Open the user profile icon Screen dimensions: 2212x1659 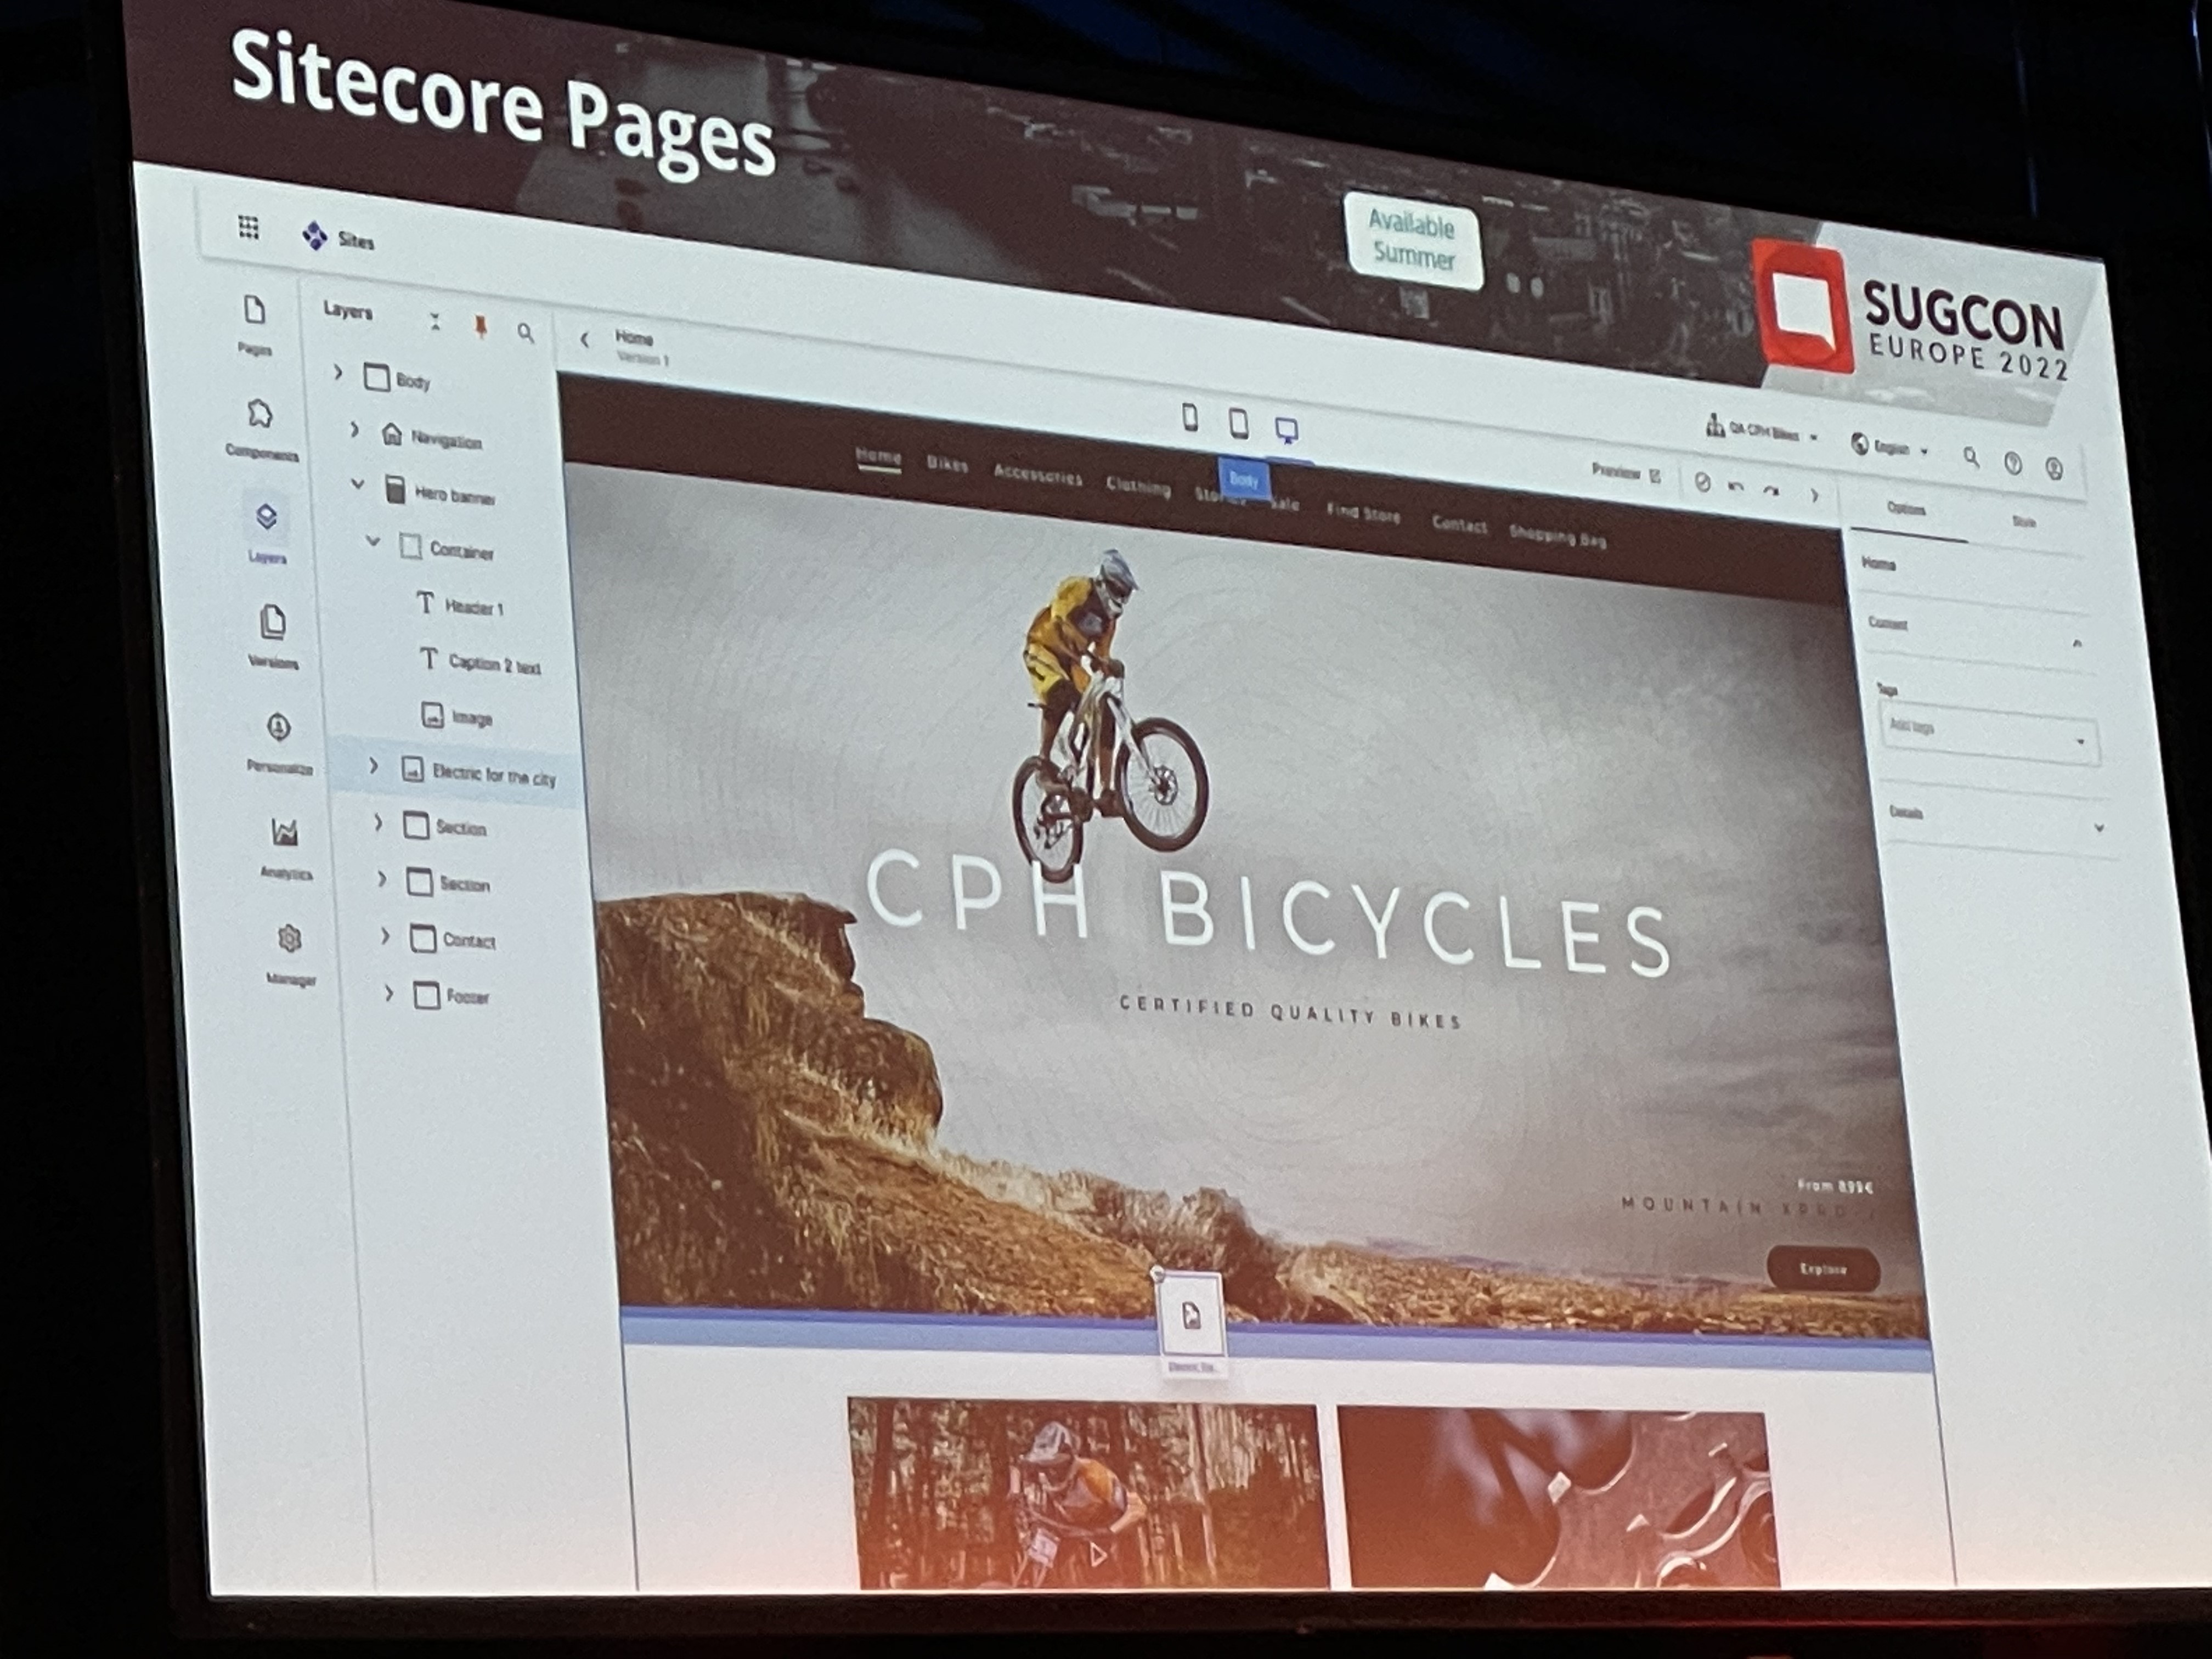tap(2053, 468)
